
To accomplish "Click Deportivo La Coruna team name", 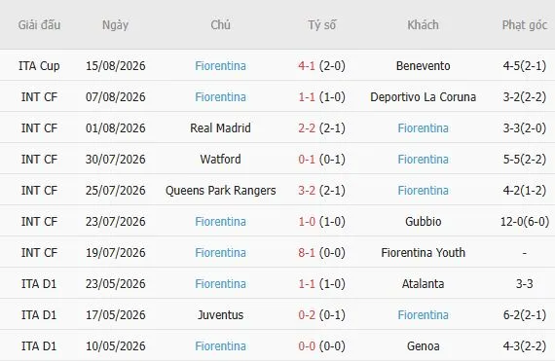I will [423, 97].
